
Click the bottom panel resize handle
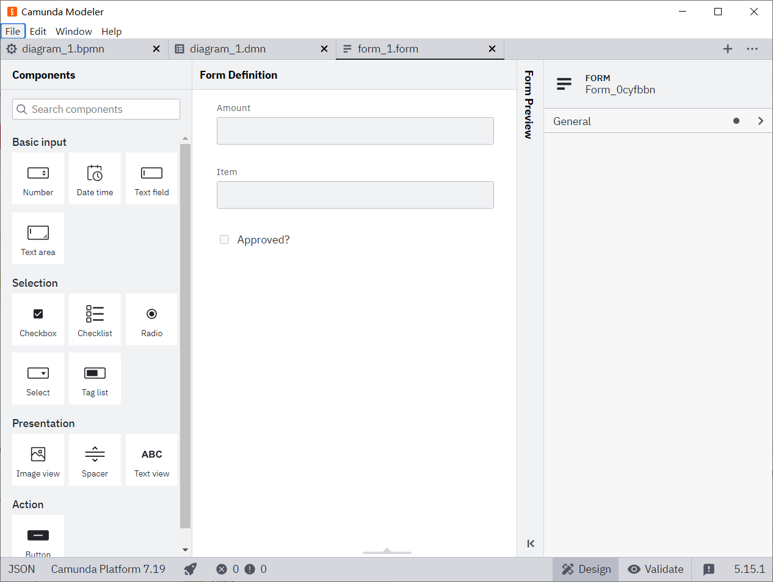(387, 551)
